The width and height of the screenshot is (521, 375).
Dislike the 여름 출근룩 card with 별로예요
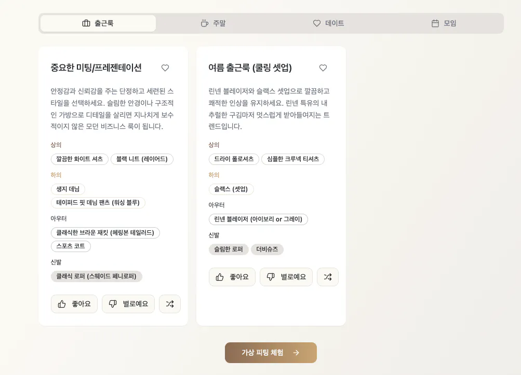tap(286, 277)
